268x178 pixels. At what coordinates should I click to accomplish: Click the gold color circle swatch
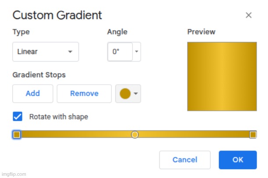(x=125, y=93)
